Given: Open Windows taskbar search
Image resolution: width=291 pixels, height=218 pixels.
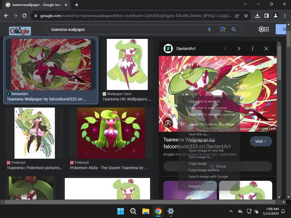Looking at the screenshot, I should tap(133, 211).
